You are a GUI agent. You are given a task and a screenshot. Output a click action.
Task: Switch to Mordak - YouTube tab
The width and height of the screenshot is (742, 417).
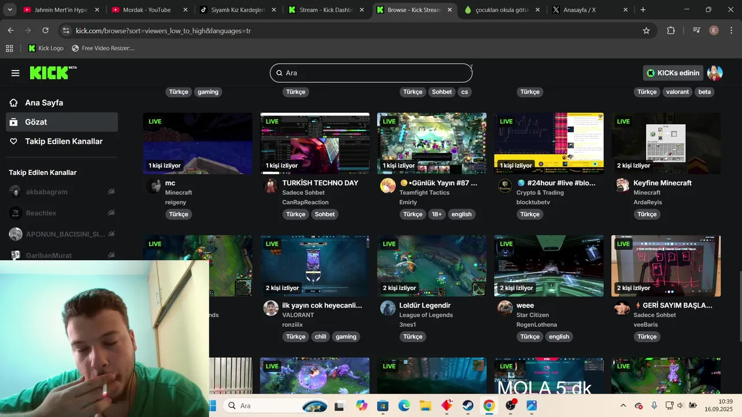(150, 10)
